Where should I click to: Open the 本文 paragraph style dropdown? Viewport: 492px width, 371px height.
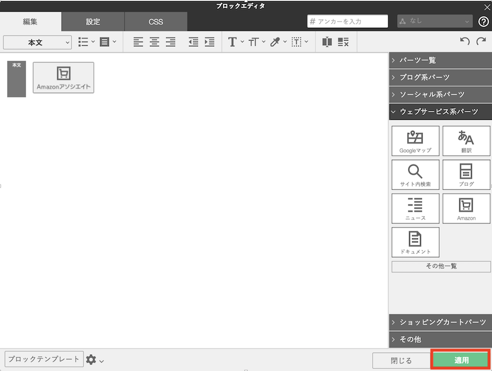[x=38, y=42]
